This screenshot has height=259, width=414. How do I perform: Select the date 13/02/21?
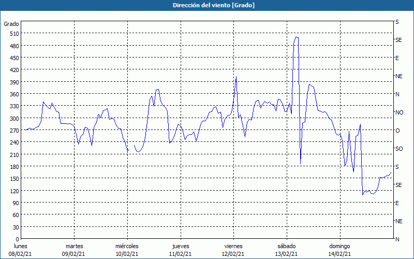(x=287, y=254)
